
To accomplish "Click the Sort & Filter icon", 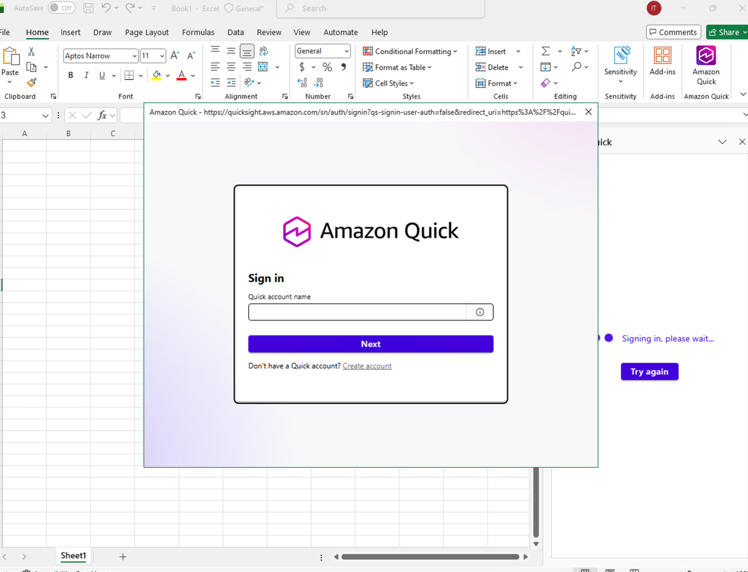I will pos(576,51).
